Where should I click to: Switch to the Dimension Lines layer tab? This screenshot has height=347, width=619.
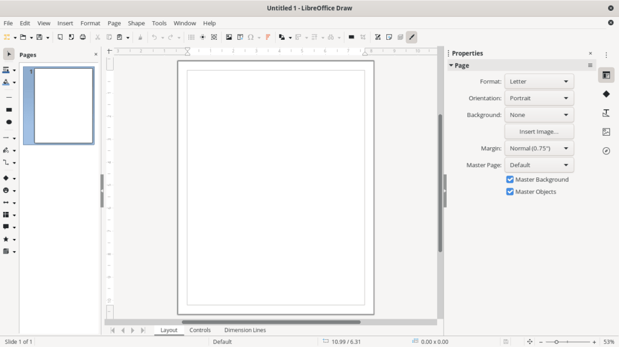(245, 330)
